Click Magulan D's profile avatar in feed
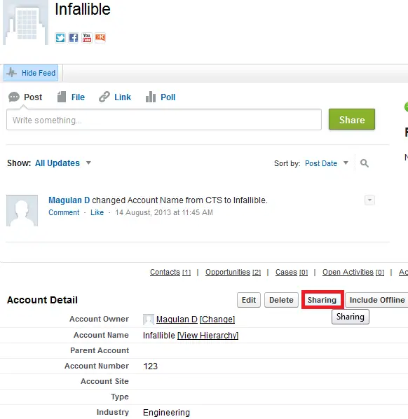 (22, 211)
